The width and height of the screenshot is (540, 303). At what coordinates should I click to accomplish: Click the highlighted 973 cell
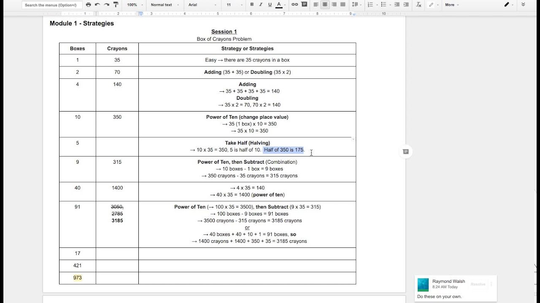click(x=77, y=278)
